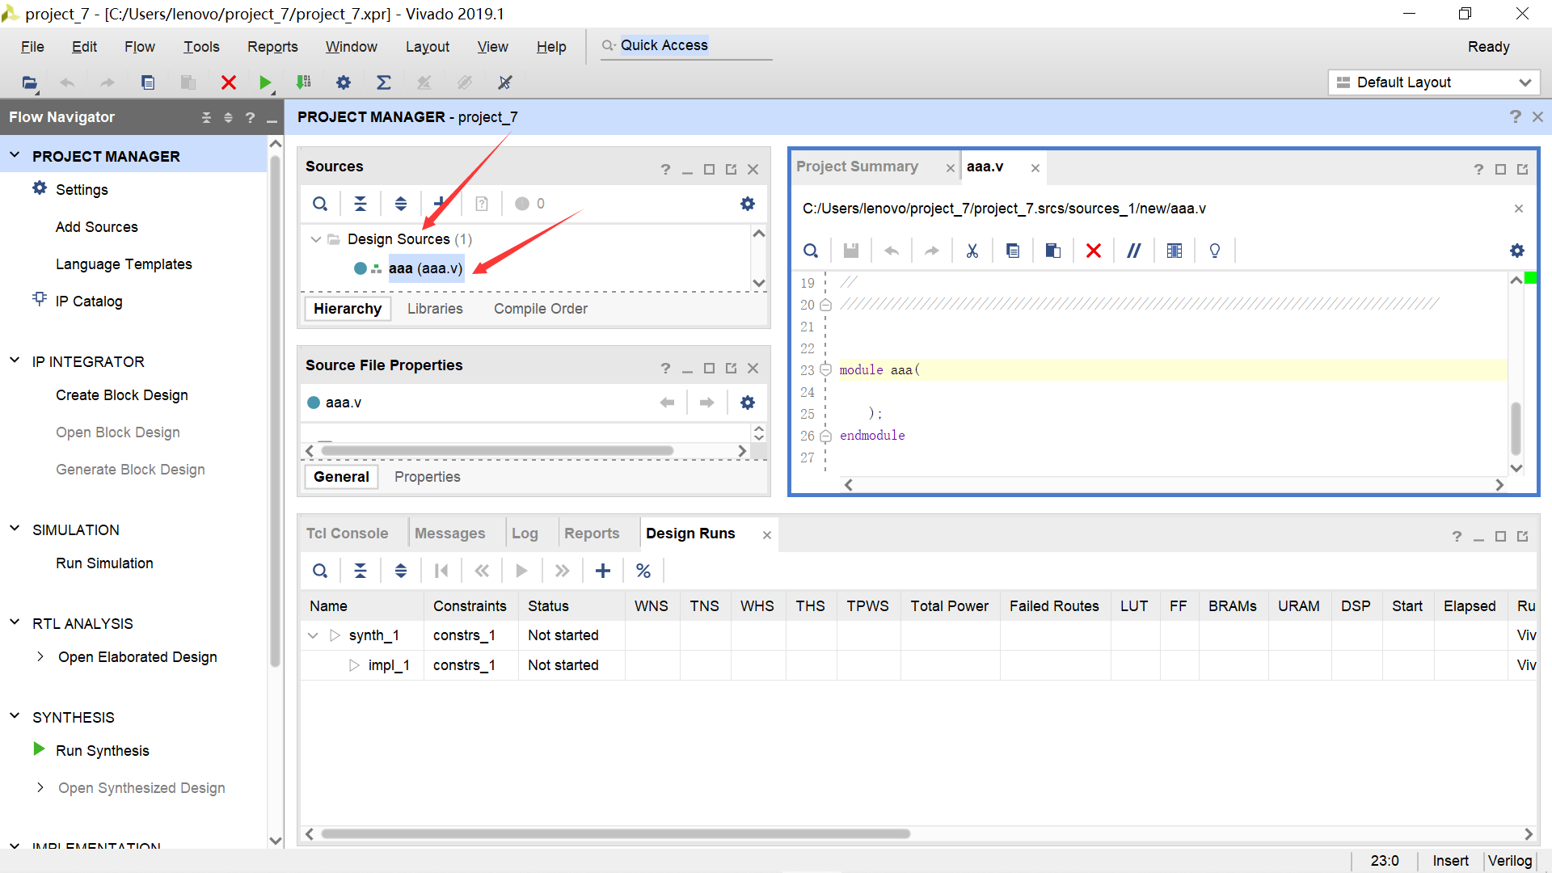Click Add Sources in Flow Navigator
This screenshot has width=1552, height=873.
(96, 227)
